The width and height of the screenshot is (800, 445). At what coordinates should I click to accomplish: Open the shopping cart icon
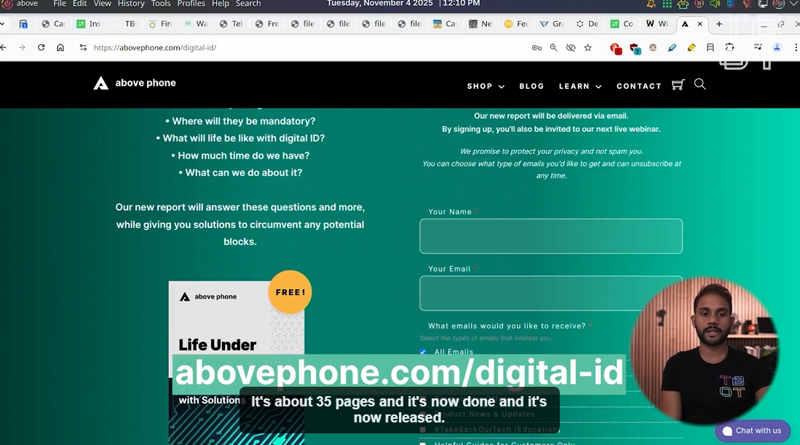[x=678, y=85]
